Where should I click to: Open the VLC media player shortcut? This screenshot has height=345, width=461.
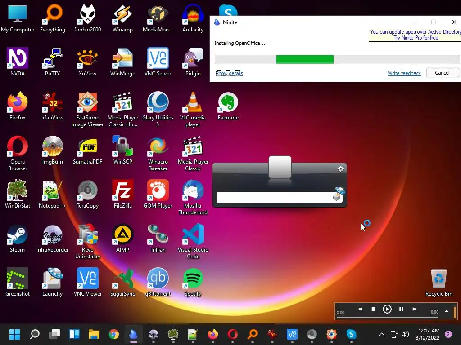click(x=193, y=110)
